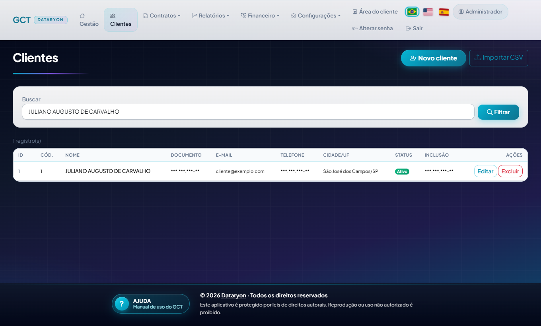Go to Gestão home page
541x326 pixels.
(x=89, y=20)
